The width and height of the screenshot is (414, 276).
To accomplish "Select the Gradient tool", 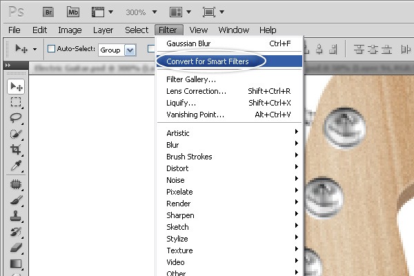I will [x=16, y=264].
